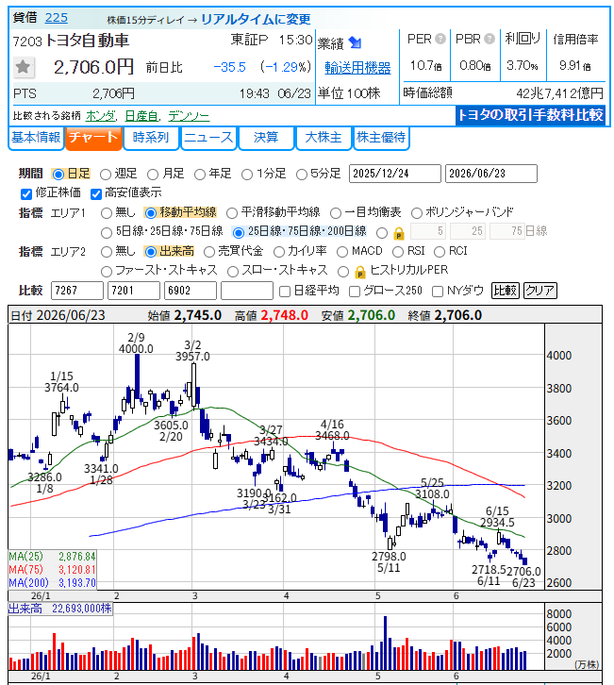Image resolution: width=614 pixels, height=685 pixels.
Task: Open the ホンダ comparison stock link
Action: 101,116
